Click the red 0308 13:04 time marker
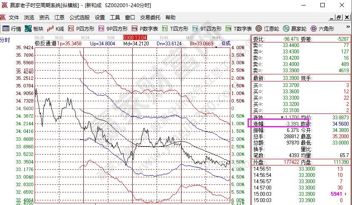Image resolution: width=352 pixels, height=205 pixels. click(x=134, y=37)
